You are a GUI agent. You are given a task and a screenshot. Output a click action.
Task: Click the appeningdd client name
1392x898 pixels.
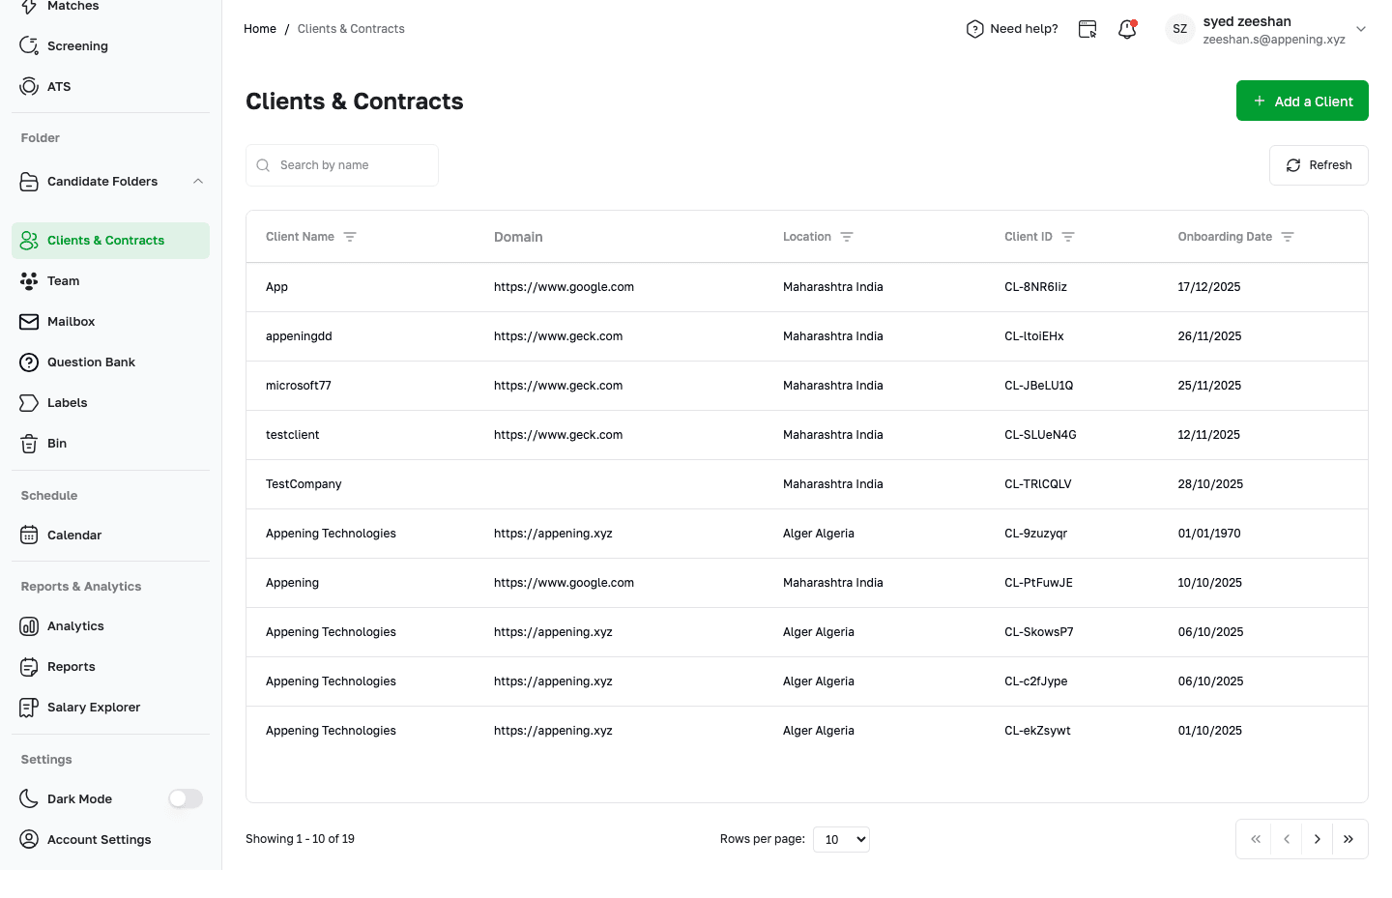click(299, 336)
